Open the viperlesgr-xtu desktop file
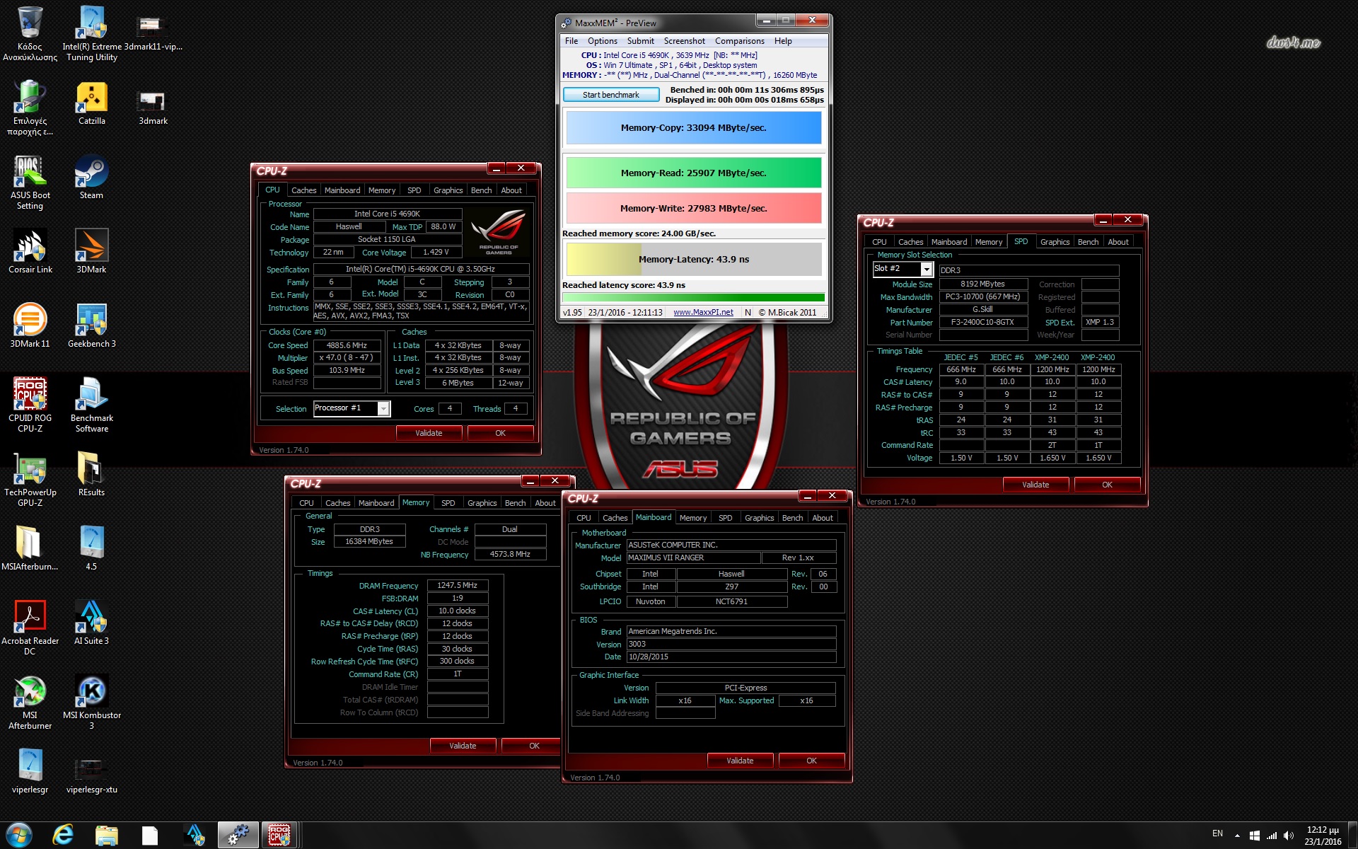Screen dimensions: 1358x849 pyautogui.click(x=92, y=777)
